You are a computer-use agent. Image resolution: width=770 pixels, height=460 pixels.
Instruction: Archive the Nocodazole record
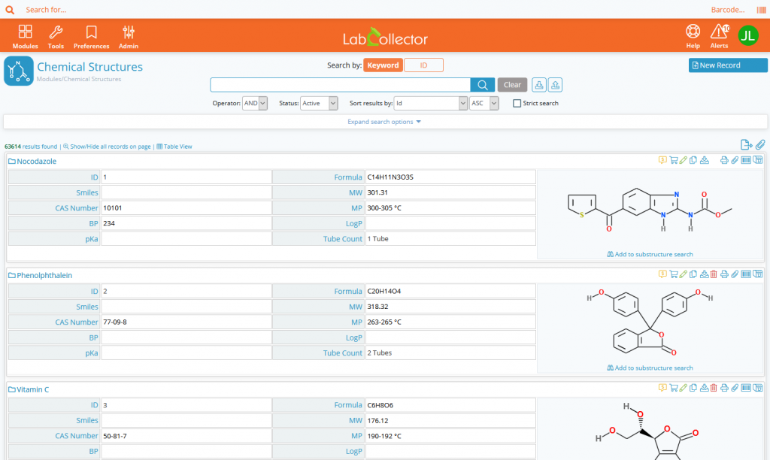coord(704,160)
